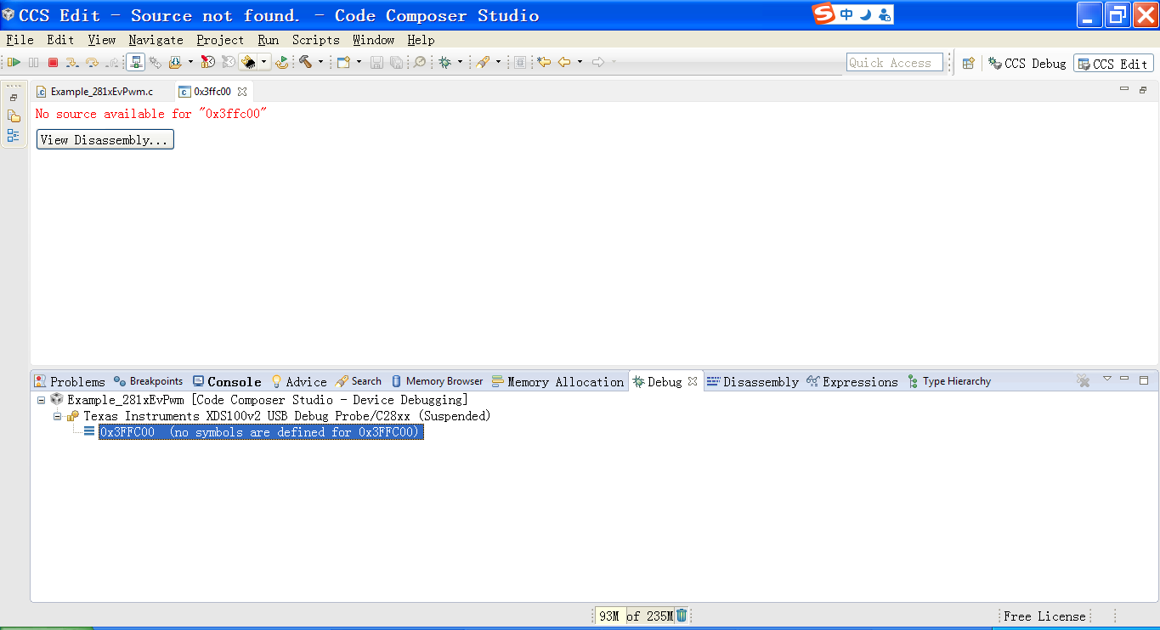1160x630 pixels.
Task: Click the Last Edit Location arrow icon
Action: pyautogui.click(x=544, y=62)
